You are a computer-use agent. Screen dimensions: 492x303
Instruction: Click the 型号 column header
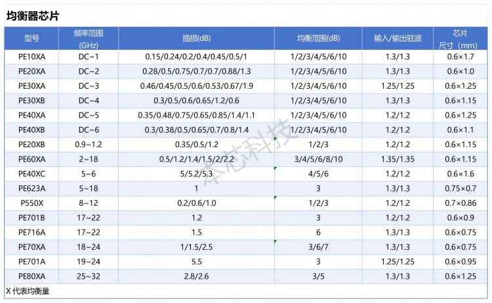click(x=31, y=39)
